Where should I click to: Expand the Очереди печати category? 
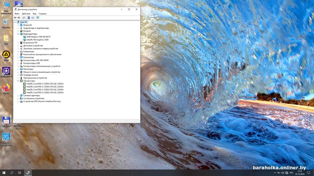coord(18,75)
